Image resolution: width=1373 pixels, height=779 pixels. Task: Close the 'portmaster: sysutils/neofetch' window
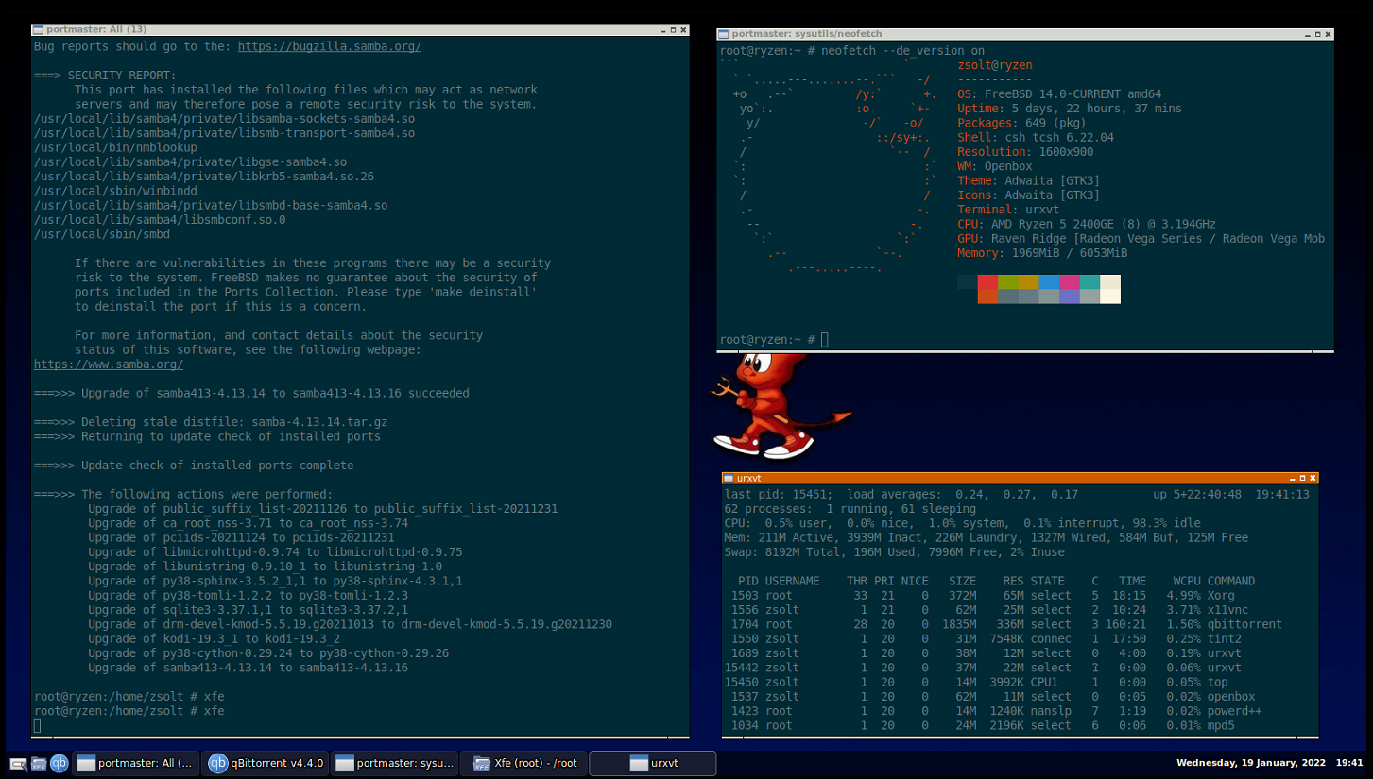(x=1327, y=33)
